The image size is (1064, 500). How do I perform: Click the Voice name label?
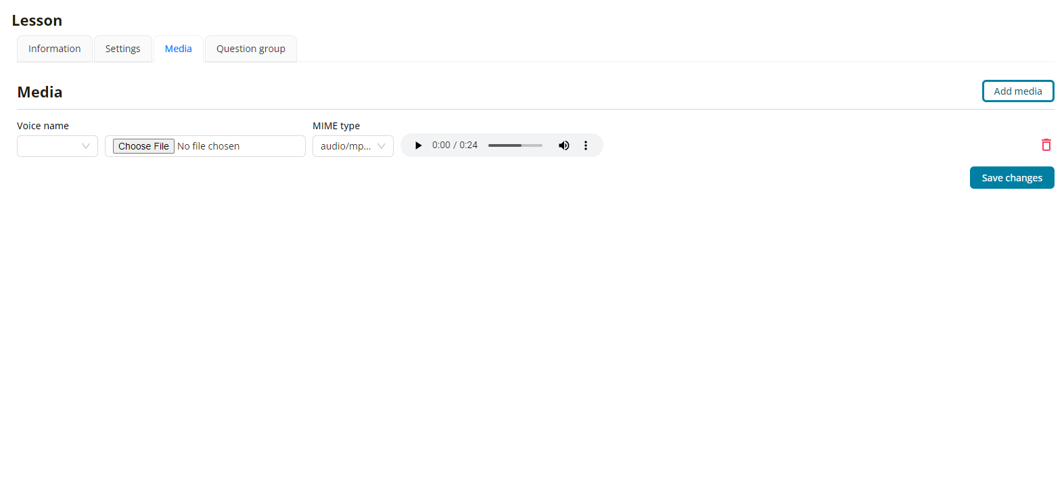click(43, 126)
